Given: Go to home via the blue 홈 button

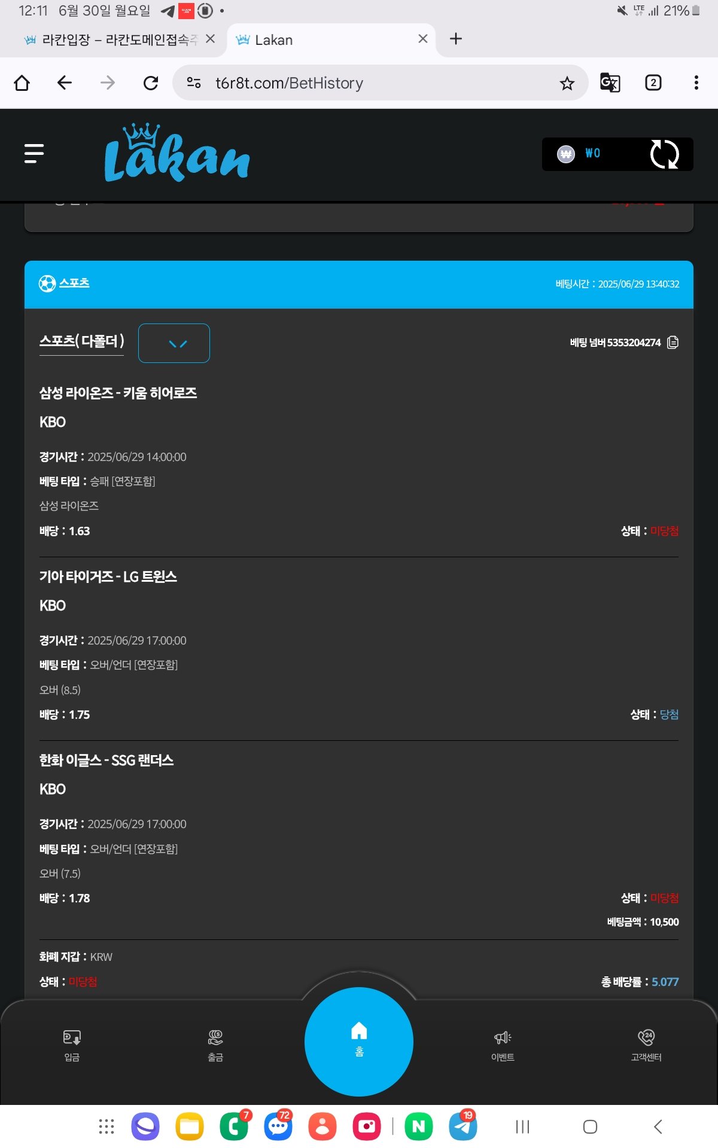Looking at the screenshot, I should 359,1041.
